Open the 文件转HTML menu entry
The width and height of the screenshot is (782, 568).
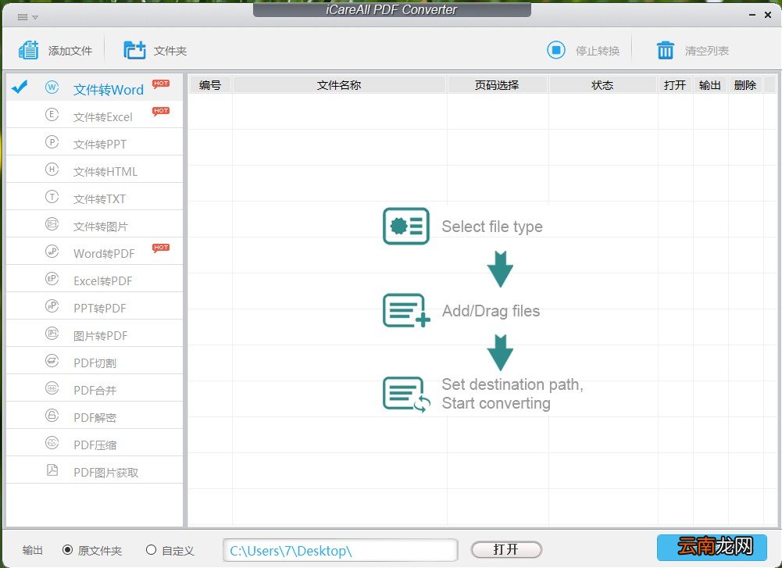tap(95, 170)
